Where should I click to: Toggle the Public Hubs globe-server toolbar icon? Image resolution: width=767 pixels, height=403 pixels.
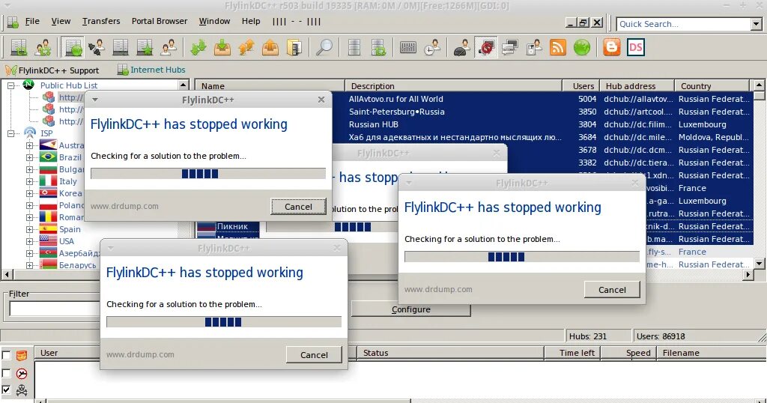(73, 47)
